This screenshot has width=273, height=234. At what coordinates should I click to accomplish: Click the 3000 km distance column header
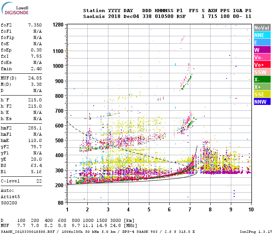coord(115,220)
